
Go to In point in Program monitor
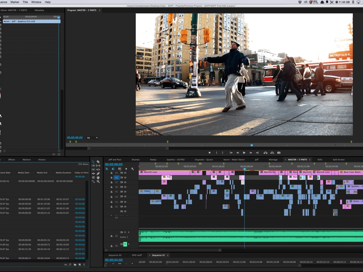pos(231,153)
